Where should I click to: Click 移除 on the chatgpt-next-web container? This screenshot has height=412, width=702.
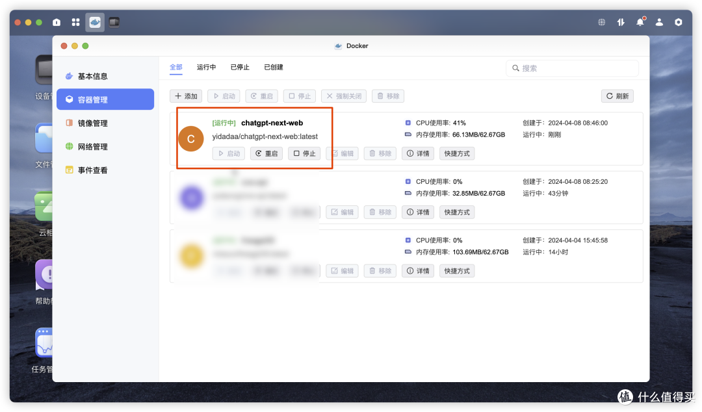click(380, 153)
